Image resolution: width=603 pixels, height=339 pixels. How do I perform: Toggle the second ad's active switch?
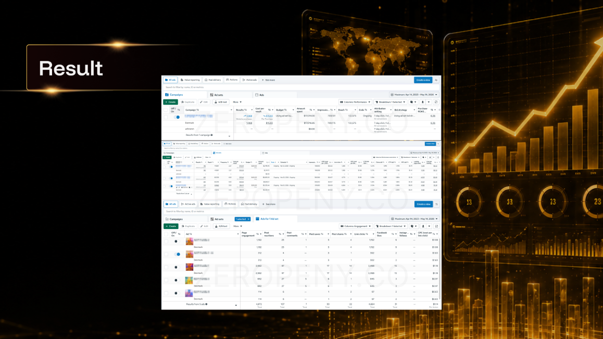pyautogui.click(x=177, y=254)
